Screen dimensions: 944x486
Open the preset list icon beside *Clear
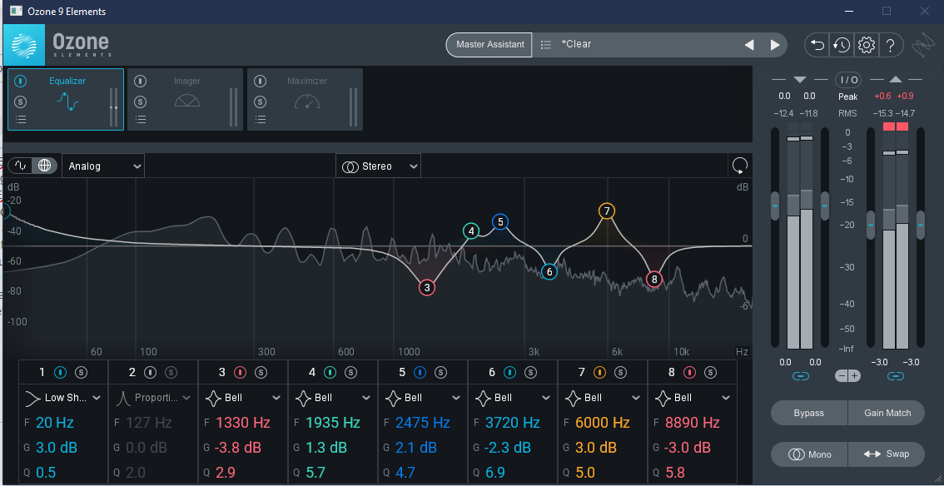546,44
